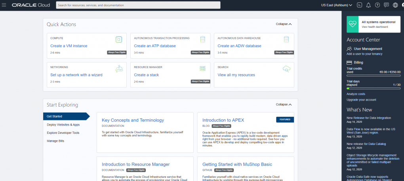Open Data Flow US West news item
This screenshot has width=404, height=181.
coord(372,131)
